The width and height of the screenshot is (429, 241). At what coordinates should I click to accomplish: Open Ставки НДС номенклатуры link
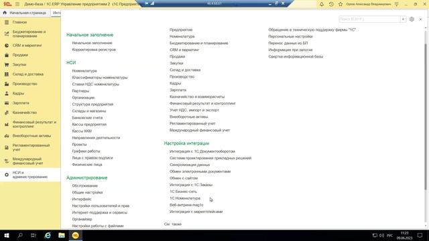tap(95, 84)
